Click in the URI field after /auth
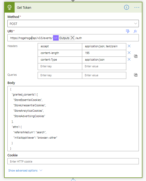 tap(110, 38)
